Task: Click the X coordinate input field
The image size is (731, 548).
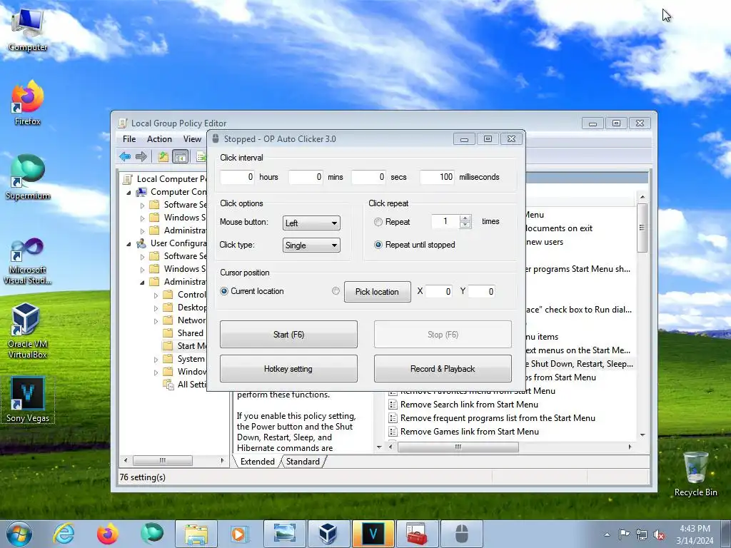Action: point(439,291)
